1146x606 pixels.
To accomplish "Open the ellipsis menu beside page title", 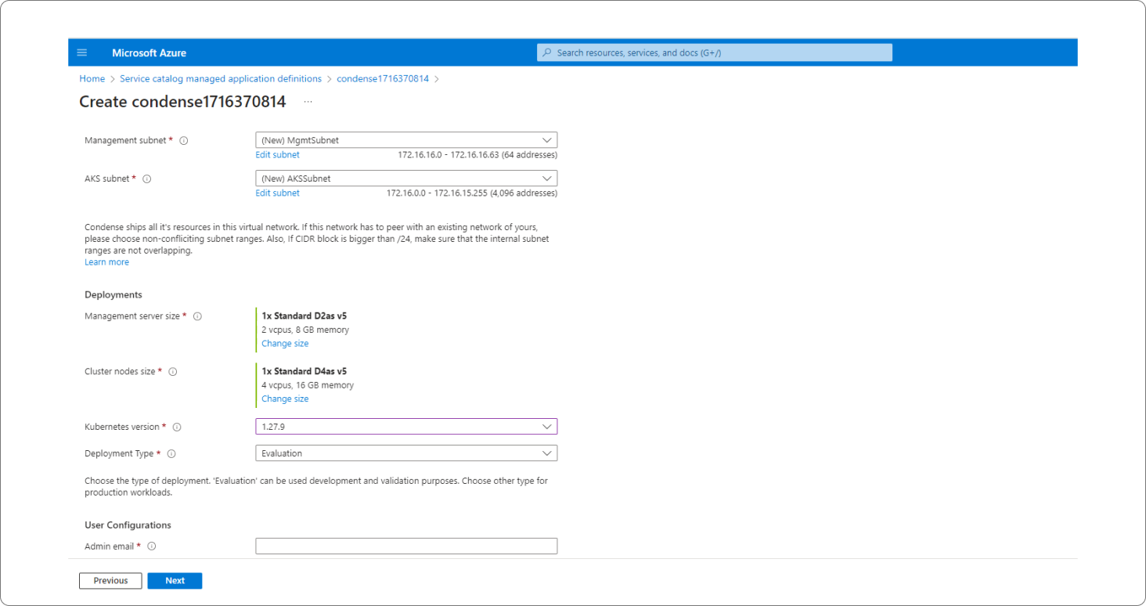I will (x=308, y=102).
